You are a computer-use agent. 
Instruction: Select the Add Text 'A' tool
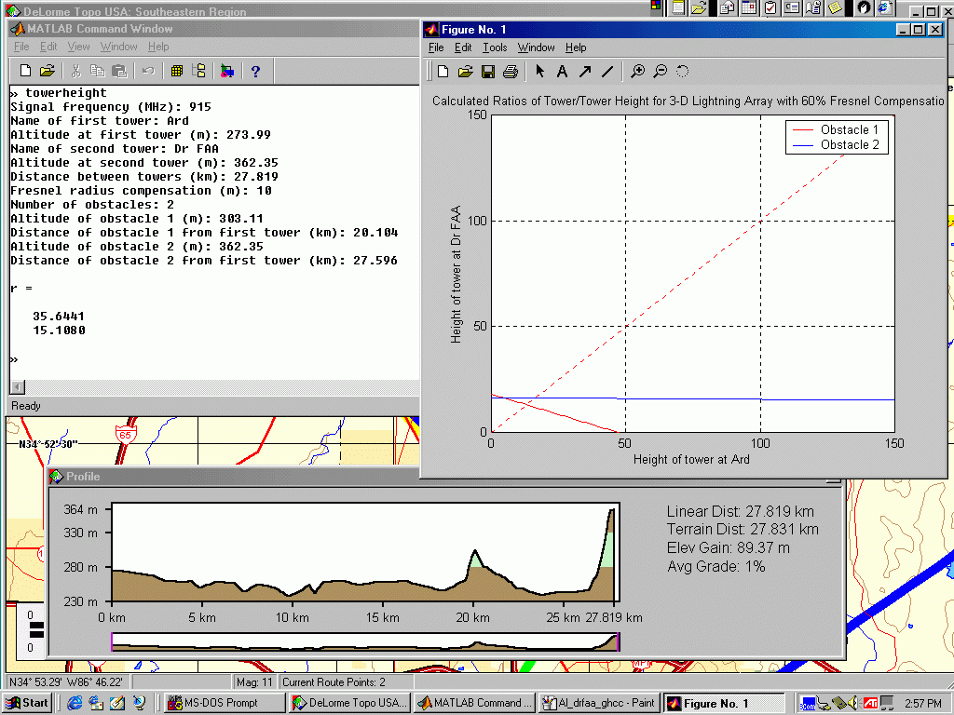point(562,72)
